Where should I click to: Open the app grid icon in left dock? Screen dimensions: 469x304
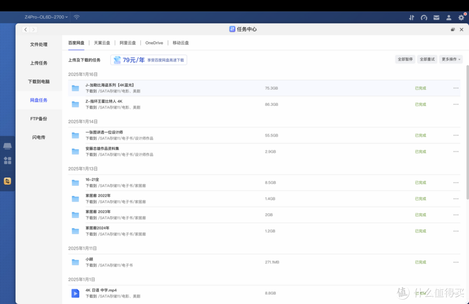click(7, 160)
